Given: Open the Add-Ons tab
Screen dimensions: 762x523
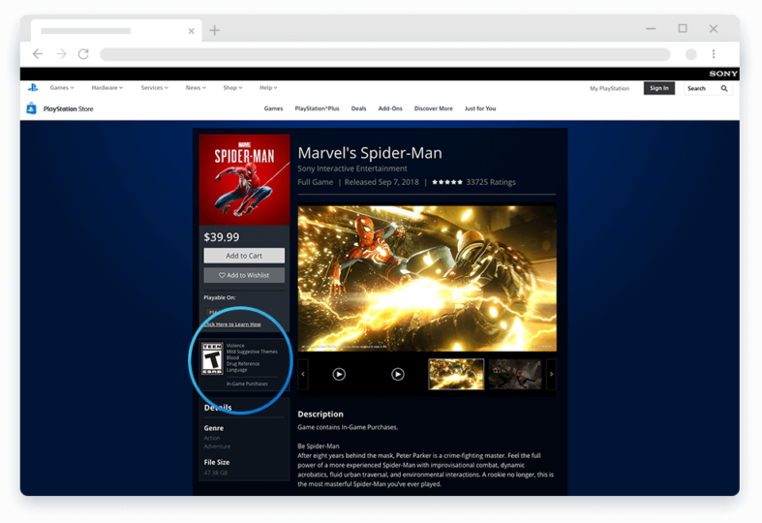Looking at the screenshot, I should pos(390,108).
